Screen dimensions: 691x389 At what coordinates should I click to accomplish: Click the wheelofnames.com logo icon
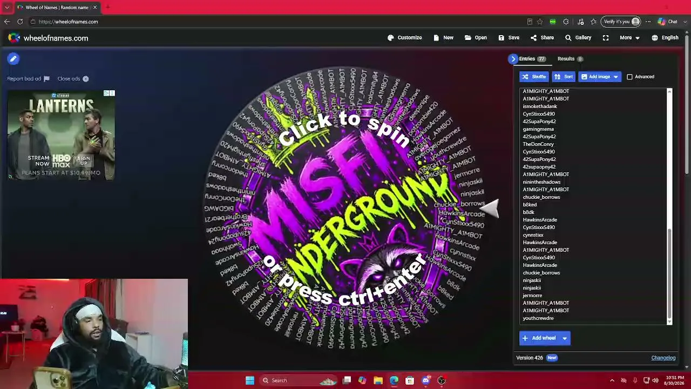(x=14, y=38)
